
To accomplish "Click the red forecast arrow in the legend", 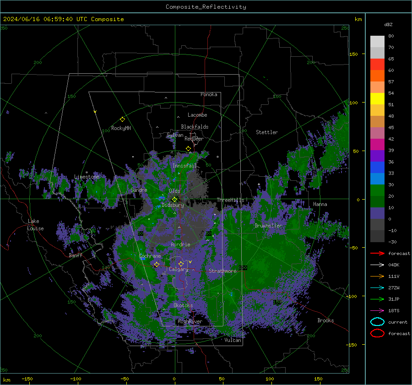I will (x=377, y=253).
